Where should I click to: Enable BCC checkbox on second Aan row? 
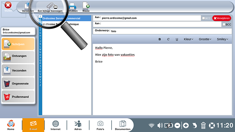point(224,24)
